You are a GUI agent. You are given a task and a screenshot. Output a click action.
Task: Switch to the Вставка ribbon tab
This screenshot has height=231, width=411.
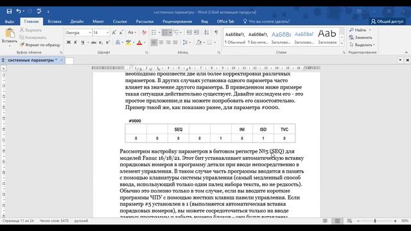point(55,21)
